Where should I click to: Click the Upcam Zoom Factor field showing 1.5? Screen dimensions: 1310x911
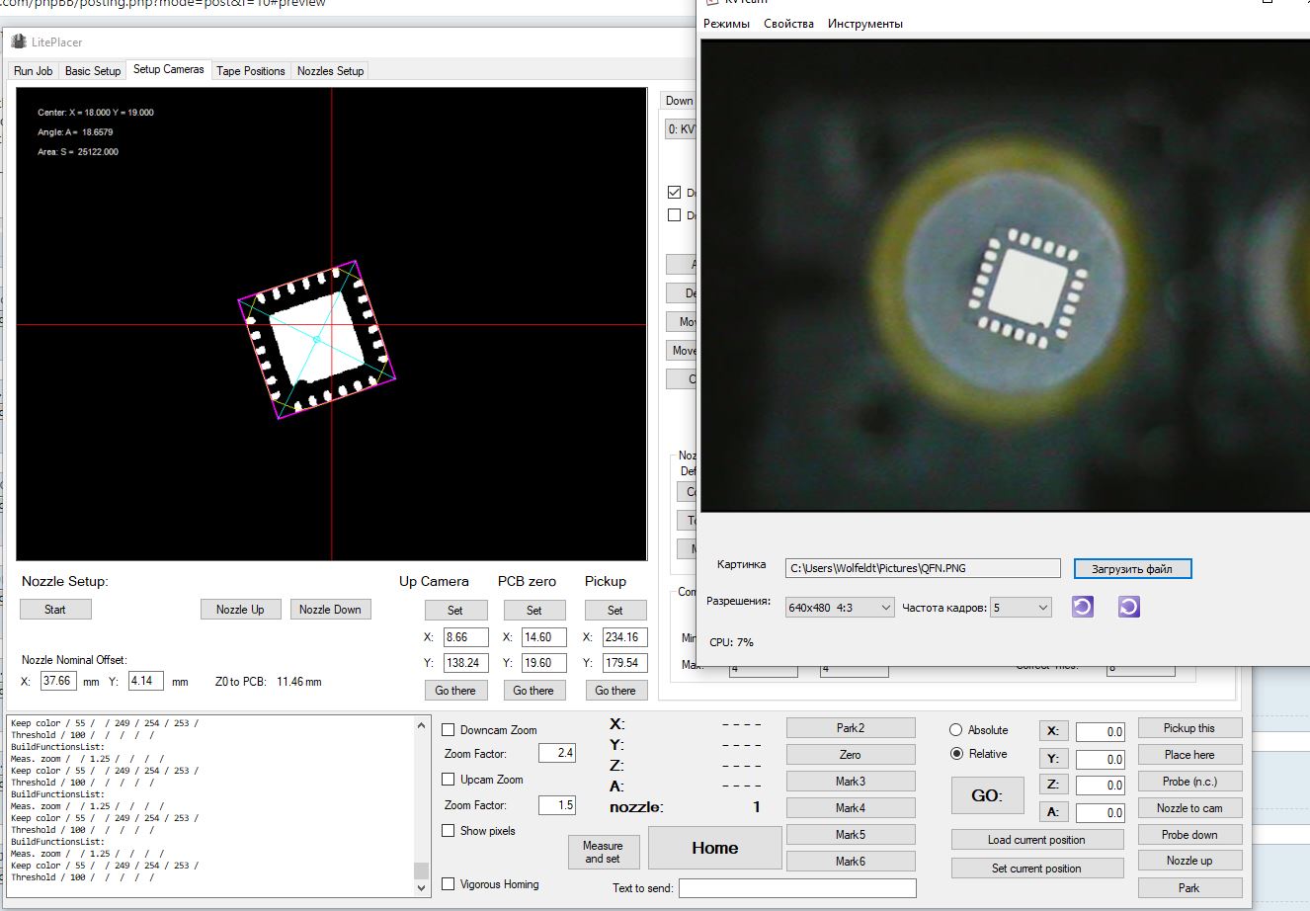pos(557,805)
